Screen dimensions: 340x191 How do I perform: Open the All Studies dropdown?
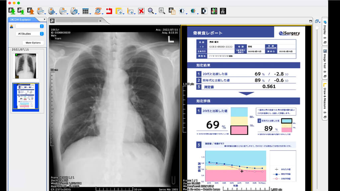click(30, 33)
